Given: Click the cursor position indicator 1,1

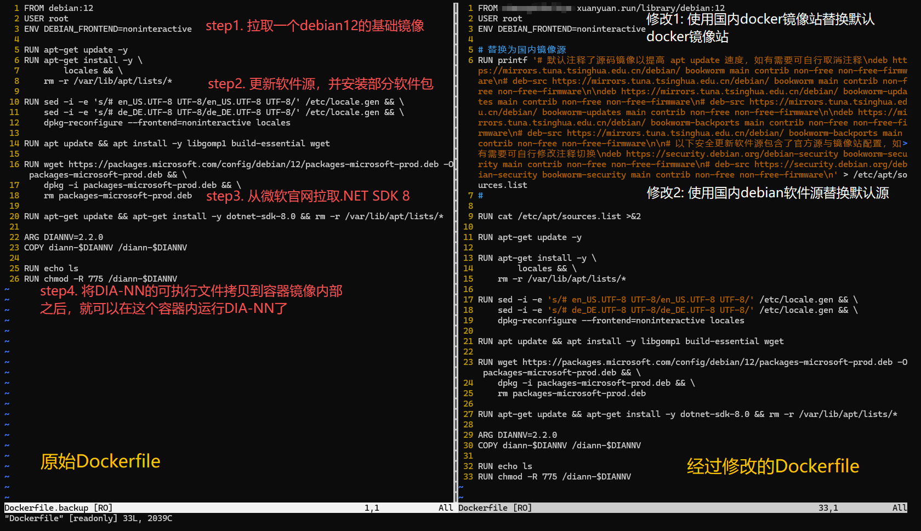Looking at the screenshot, I should (x=372, y=507).
